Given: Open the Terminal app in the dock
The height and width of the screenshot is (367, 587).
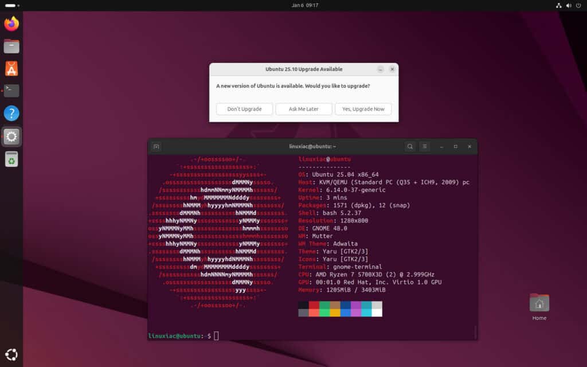Looking at the screenshot, I should point(11,90).
